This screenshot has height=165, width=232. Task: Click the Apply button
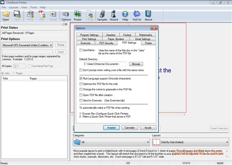click(x=61, y=52)
